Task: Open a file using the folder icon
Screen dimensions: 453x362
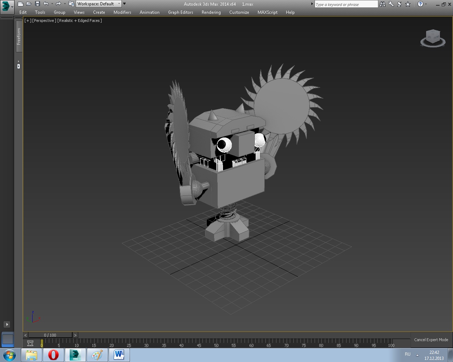Action: point(29,4)
